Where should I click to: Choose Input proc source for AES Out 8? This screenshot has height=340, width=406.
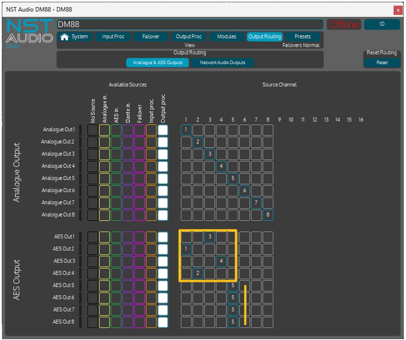(x=151, y=322)
